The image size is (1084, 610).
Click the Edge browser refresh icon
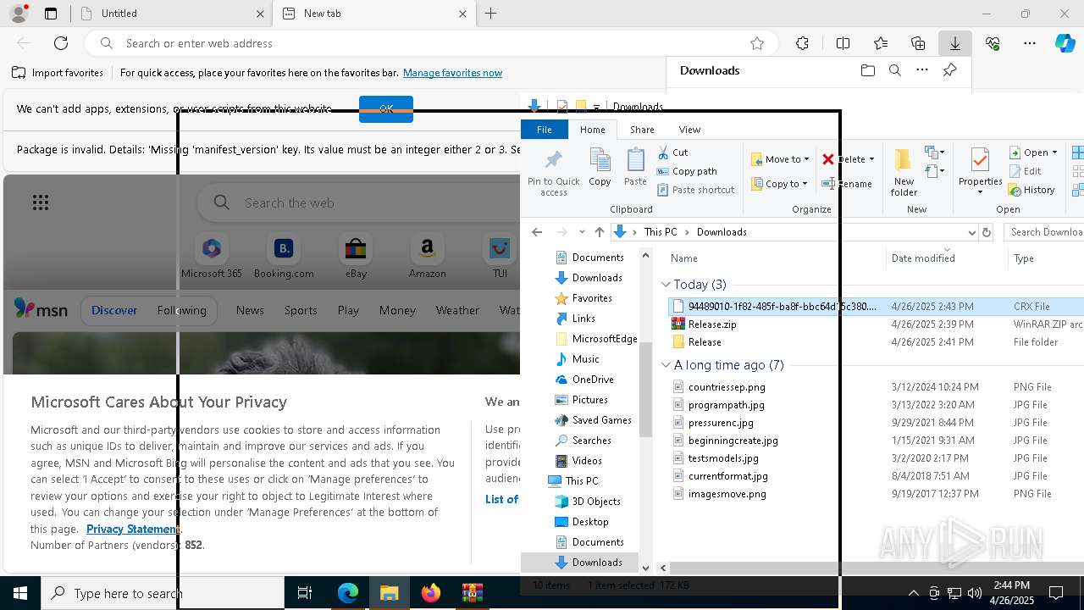tap(61, 43)
